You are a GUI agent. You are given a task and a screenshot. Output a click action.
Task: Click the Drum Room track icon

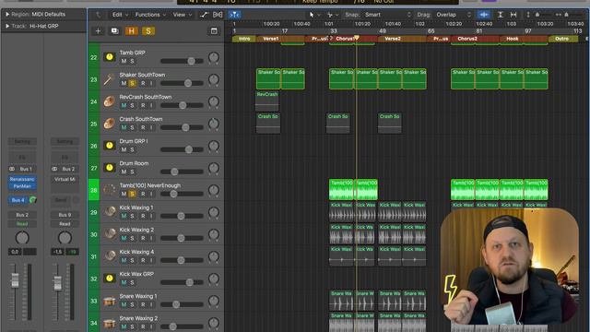(110, 168)
